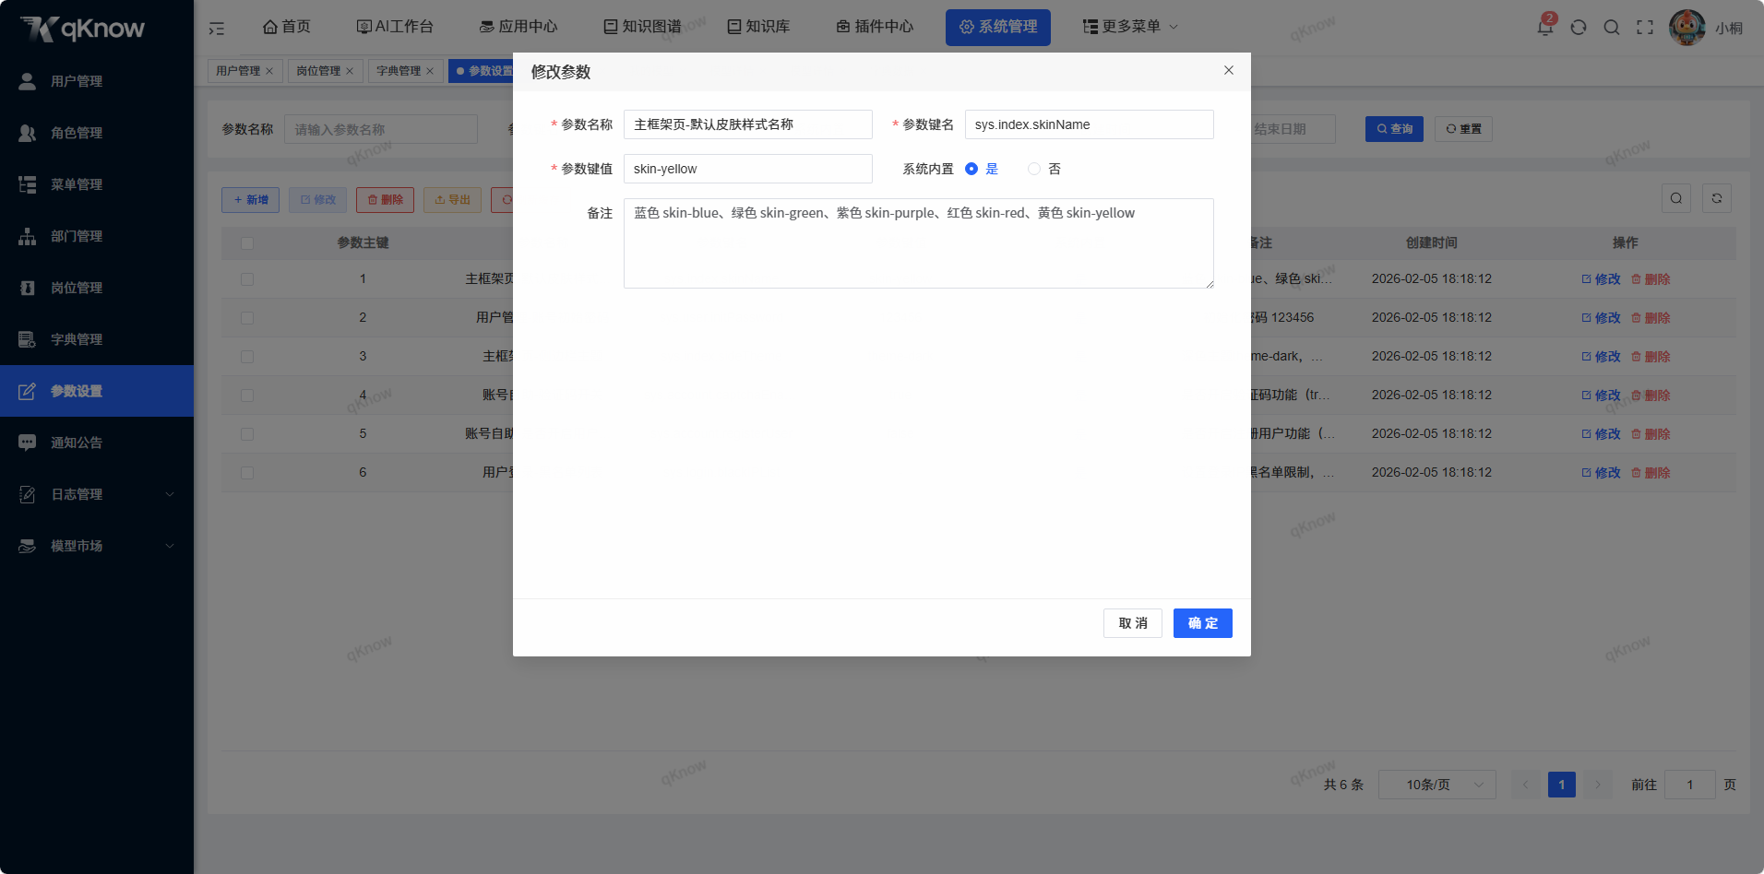Check the checkbox for row 5
Screen dimensions: 1764x874
click(247, 434)
